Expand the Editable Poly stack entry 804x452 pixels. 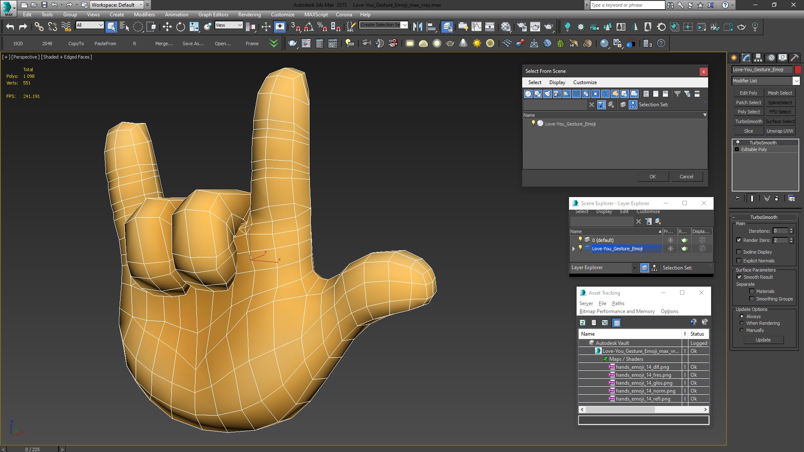tap(737, 149)
